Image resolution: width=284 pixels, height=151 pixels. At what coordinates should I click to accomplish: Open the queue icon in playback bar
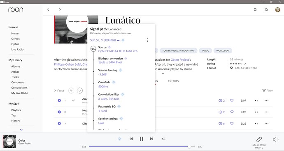click(x=164, y=139)
